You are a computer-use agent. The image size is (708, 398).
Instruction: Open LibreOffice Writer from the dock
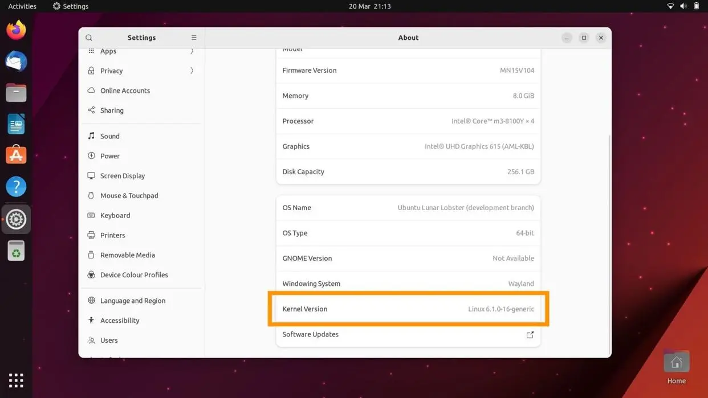16,124
